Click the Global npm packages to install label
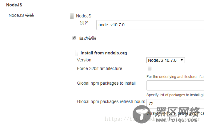The height and width of the screenshot is (125, 204). [106, 83]
